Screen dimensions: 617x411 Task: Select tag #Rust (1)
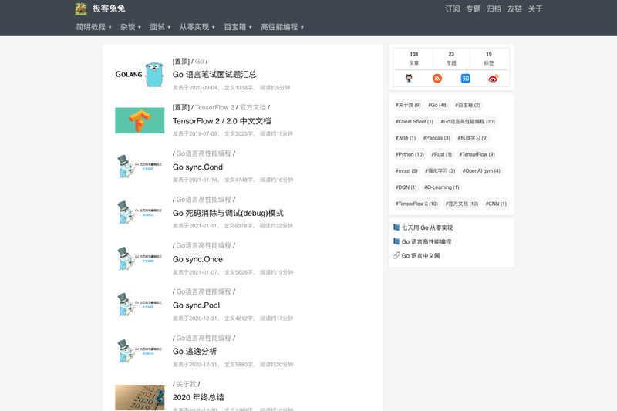pyautogui.click(x=441, y=154)
